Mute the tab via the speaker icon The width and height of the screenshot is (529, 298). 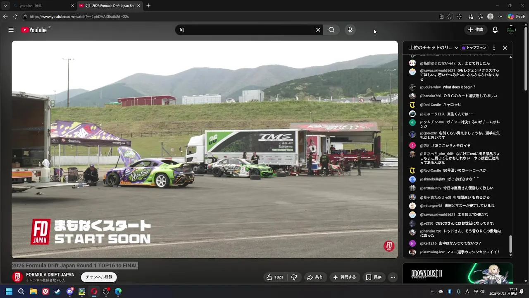point(88,5)
